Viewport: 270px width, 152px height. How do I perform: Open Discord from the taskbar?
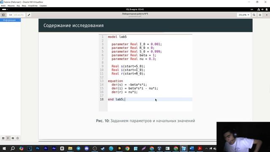[x=86, y=148]
